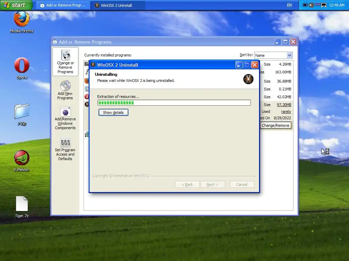The width and height of the screenshot is (349, 261).
Task: Click the EN language indicator
Action: coord(289,5)
